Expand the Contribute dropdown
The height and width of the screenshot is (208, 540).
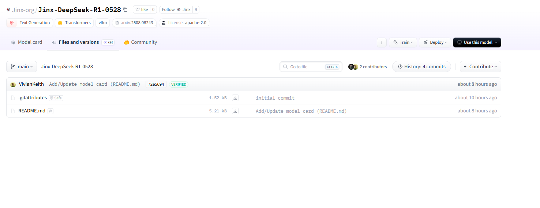[x=480, y=66]
